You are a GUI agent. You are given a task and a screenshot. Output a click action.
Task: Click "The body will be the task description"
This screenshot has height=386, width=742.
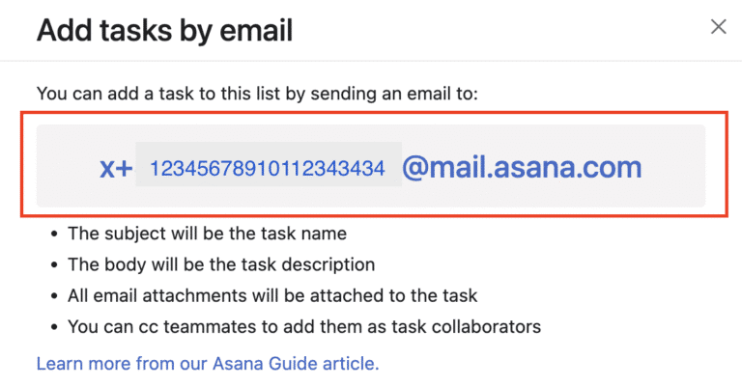[x=221, y=264]
